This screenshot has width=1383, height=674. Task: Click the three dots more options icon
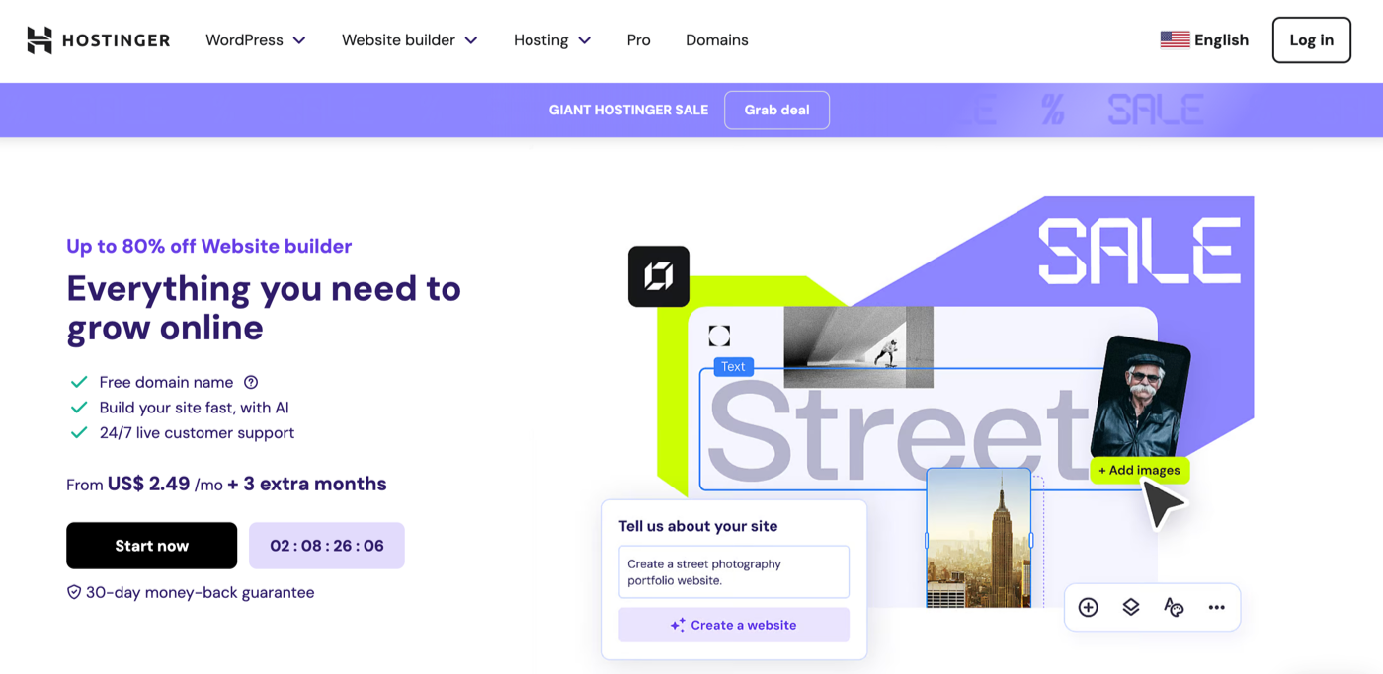click(x=1216, y=607)
